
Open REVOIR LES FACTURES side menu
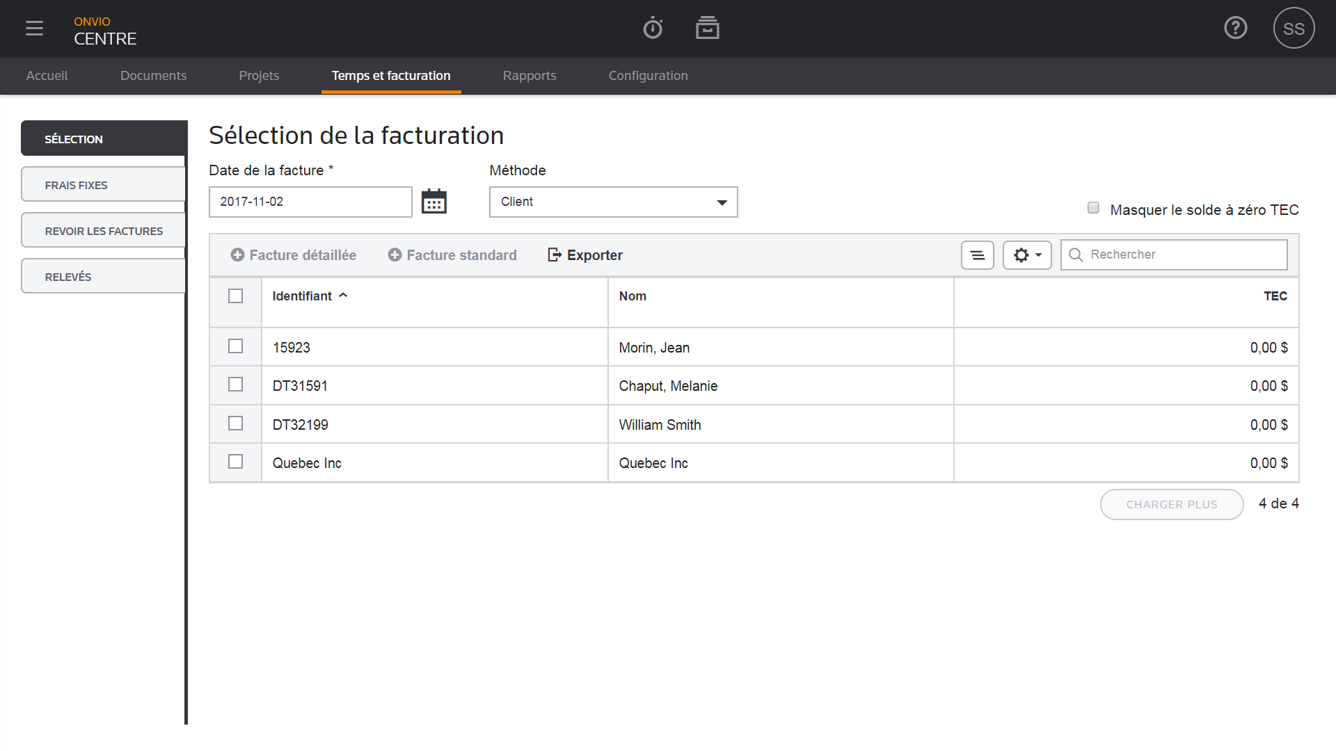(104, 230)
